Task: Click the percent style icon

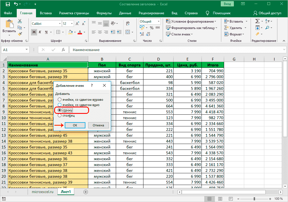Action: pos(152,28)
